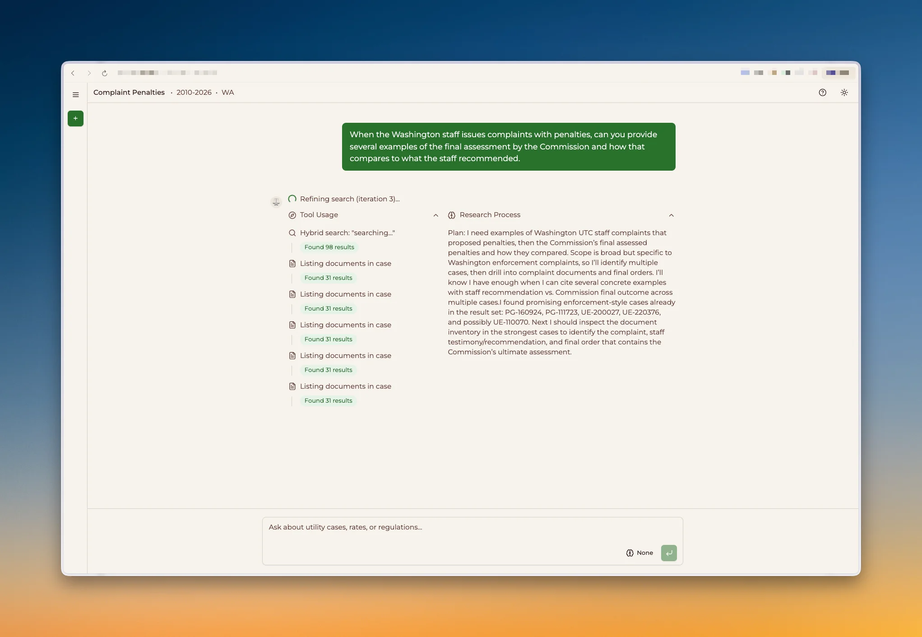Click the green plus icon in the sidebar

75,118
